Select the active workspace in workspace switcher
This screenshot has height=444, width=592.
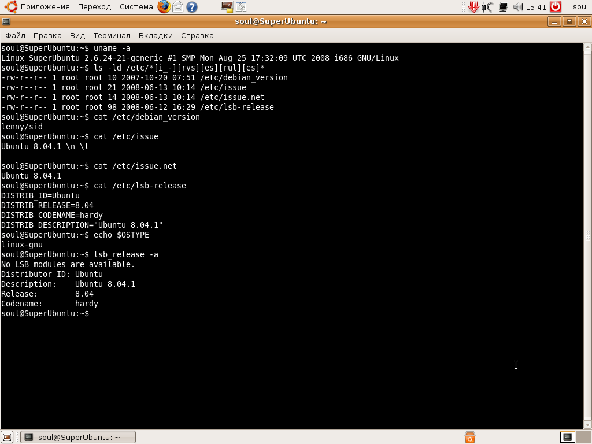[568, 437]
